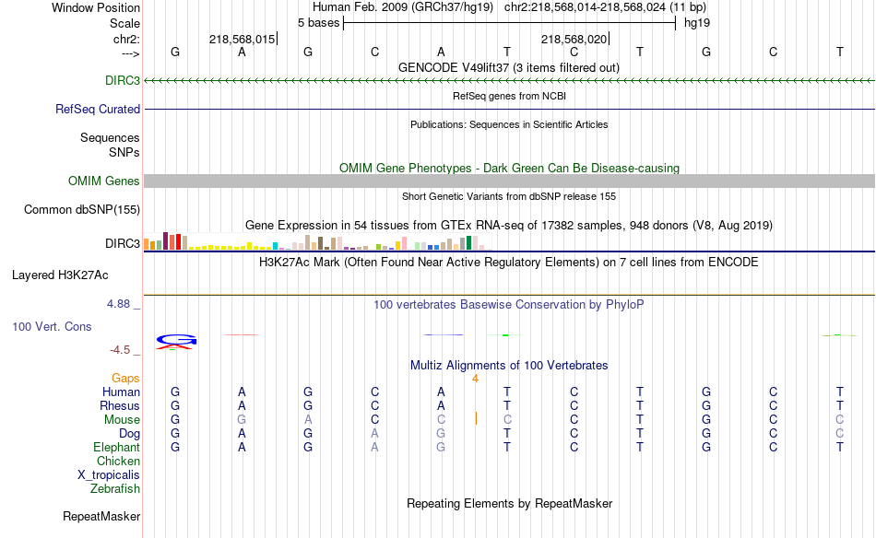Open the Repeating Elements by RepeatMasker title

tap(509, 503)
